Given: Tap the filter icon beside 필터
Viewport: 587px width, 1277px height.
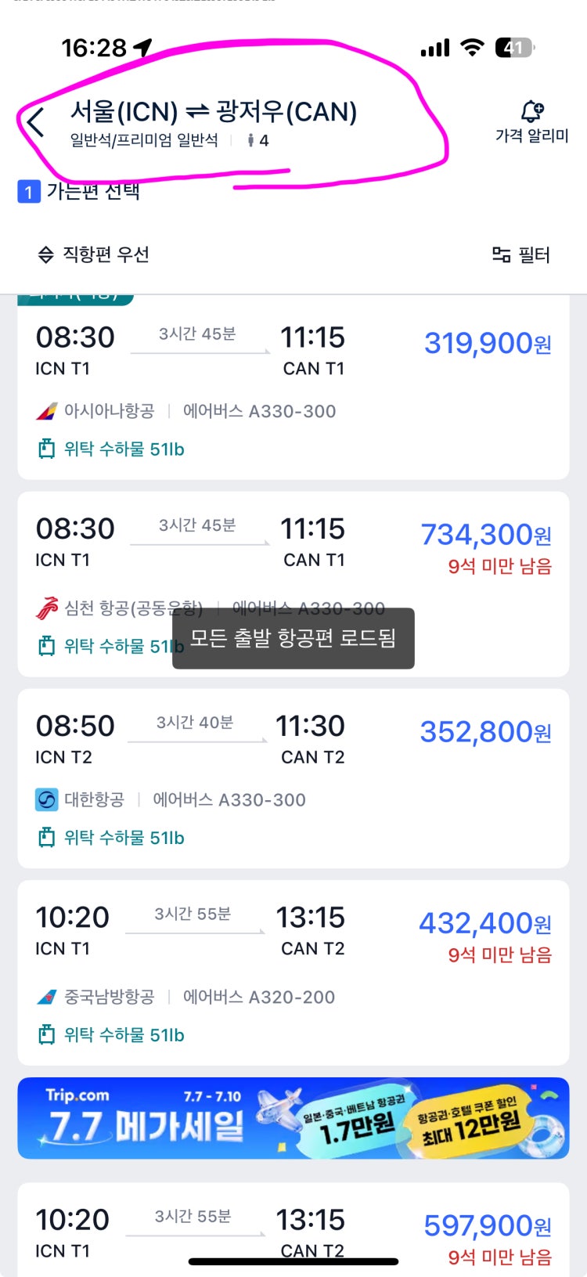Looking at the screenshot, I should coord(501,254).
